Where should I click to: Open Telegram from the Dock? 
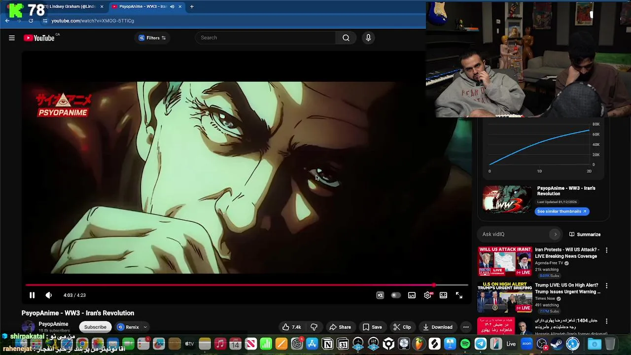tap(481, 344)
